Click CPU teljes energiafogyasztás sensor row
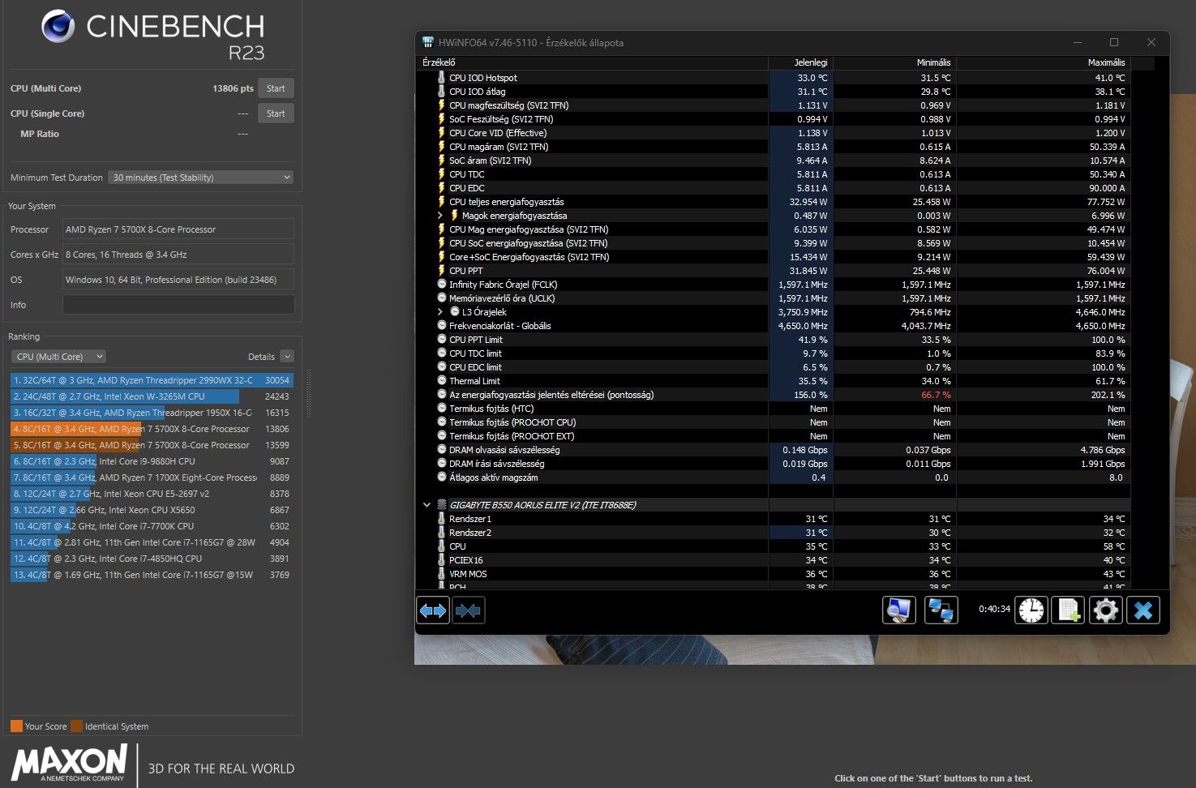The width and height of the screenshot is (1196, 788). click(774, 202)
